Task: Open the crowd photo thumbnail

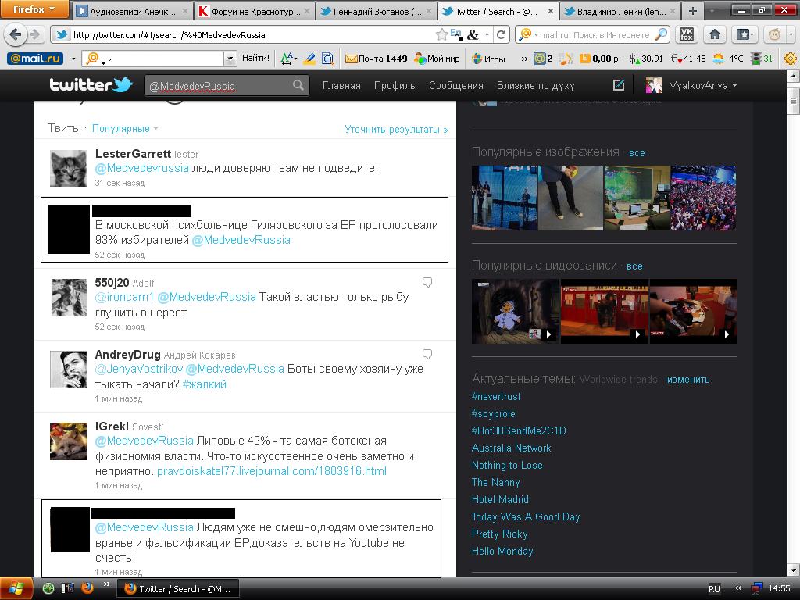Action: pos(703,198)
